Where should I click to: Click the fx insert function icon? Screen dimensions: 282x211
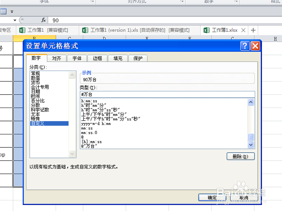43,20
